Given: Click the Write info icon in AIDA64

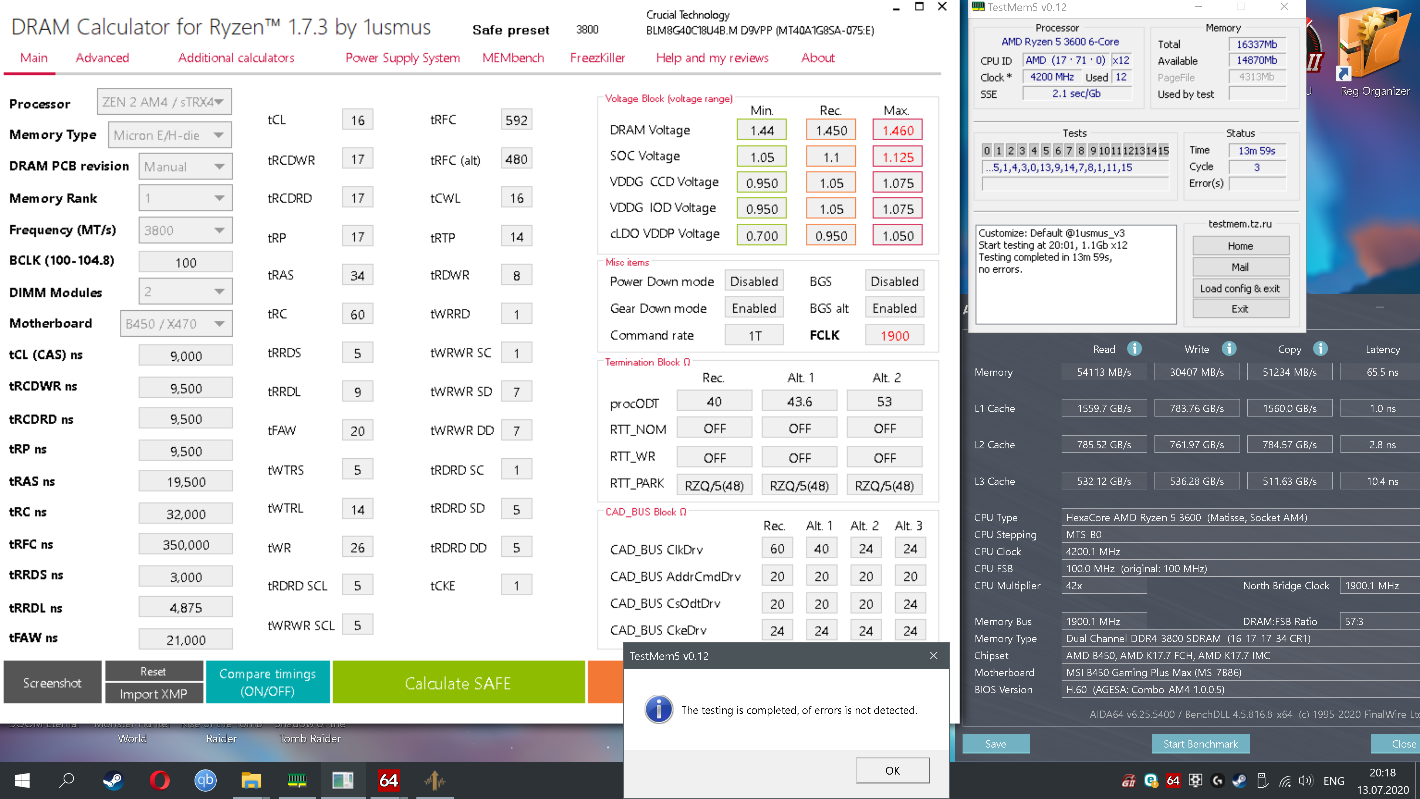Looking at the screenshot, I should pos(1229,348).
